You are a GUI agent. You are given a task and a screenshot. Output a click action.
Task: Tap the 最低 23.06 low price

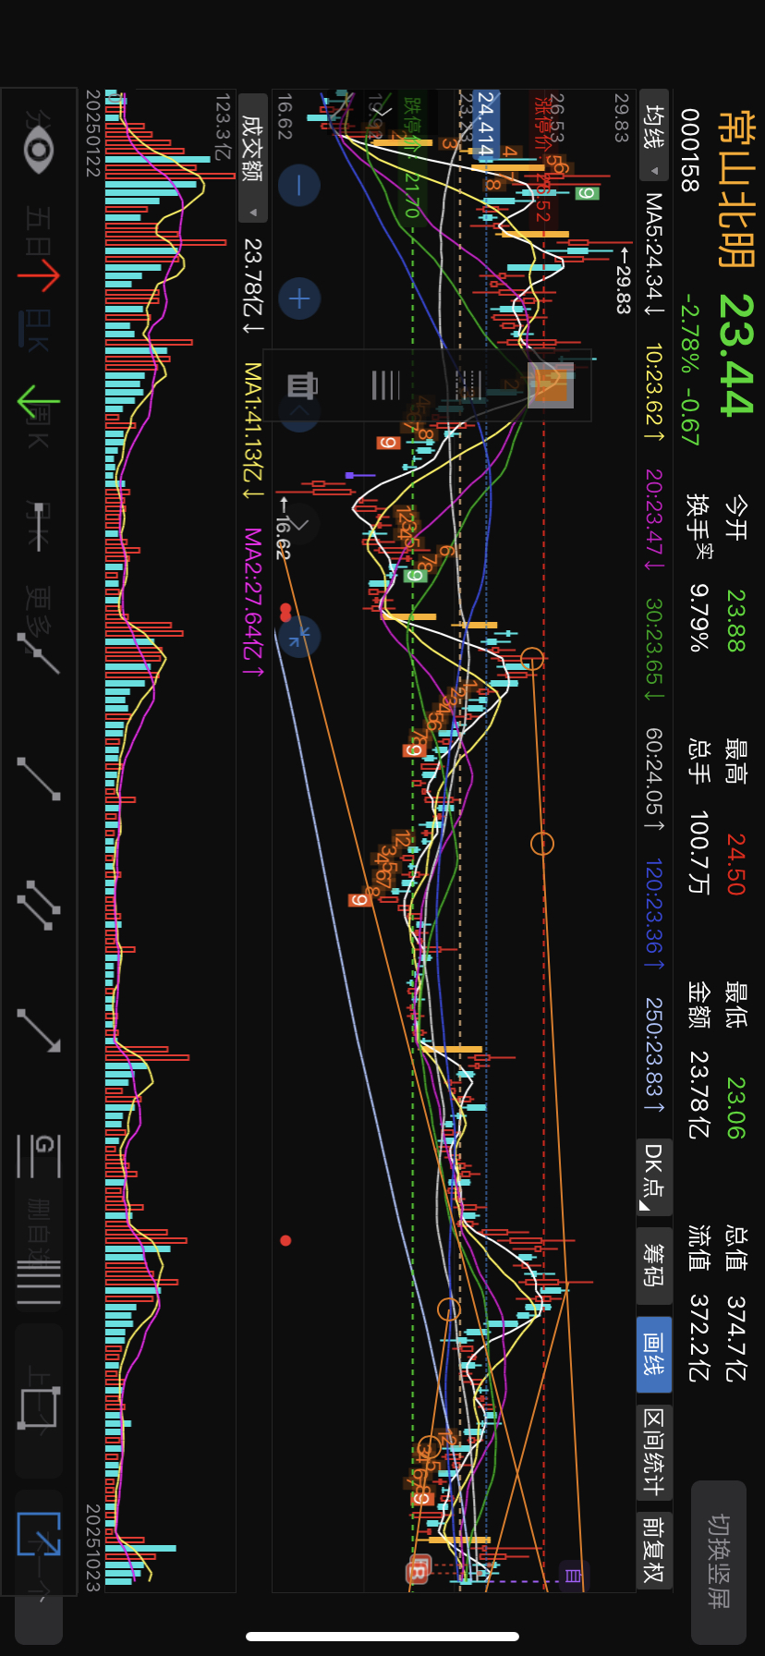point(735,1060)
